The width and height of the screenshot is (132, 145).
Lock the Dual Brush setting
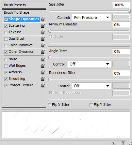[43, 39]
